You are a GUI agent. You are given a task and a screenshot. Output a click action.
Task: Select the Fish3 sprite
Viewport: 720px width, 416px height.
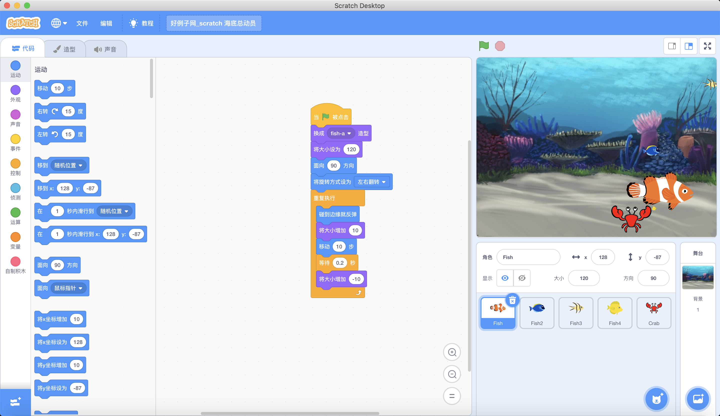(576, 313)
